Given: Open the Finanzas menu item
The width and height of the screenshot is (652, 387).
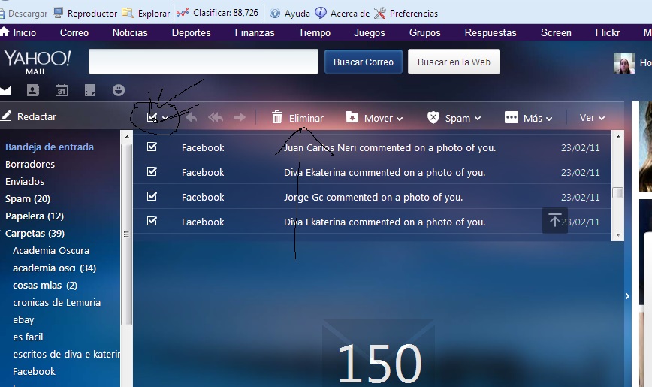Looking at the screenshot, I should pos(255,32).
